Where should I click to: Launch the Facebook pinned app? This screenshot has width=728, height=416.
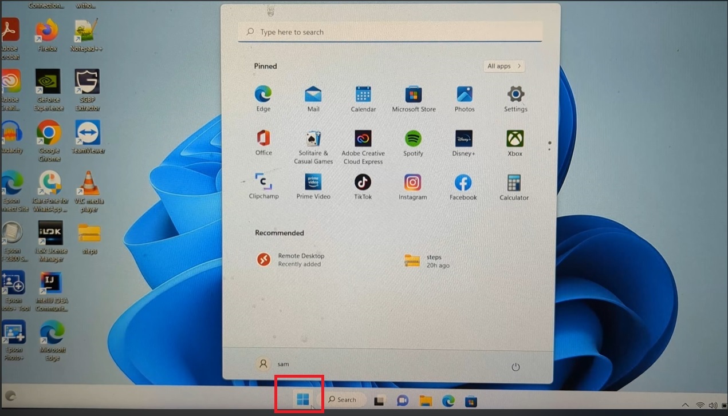pos(463,187)
